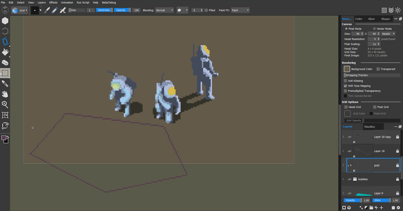
Task: Click the trash icon to delete layer
Action: 393,208
